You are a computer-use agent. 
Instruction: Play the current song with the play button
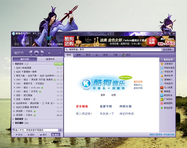pos(36,53)
